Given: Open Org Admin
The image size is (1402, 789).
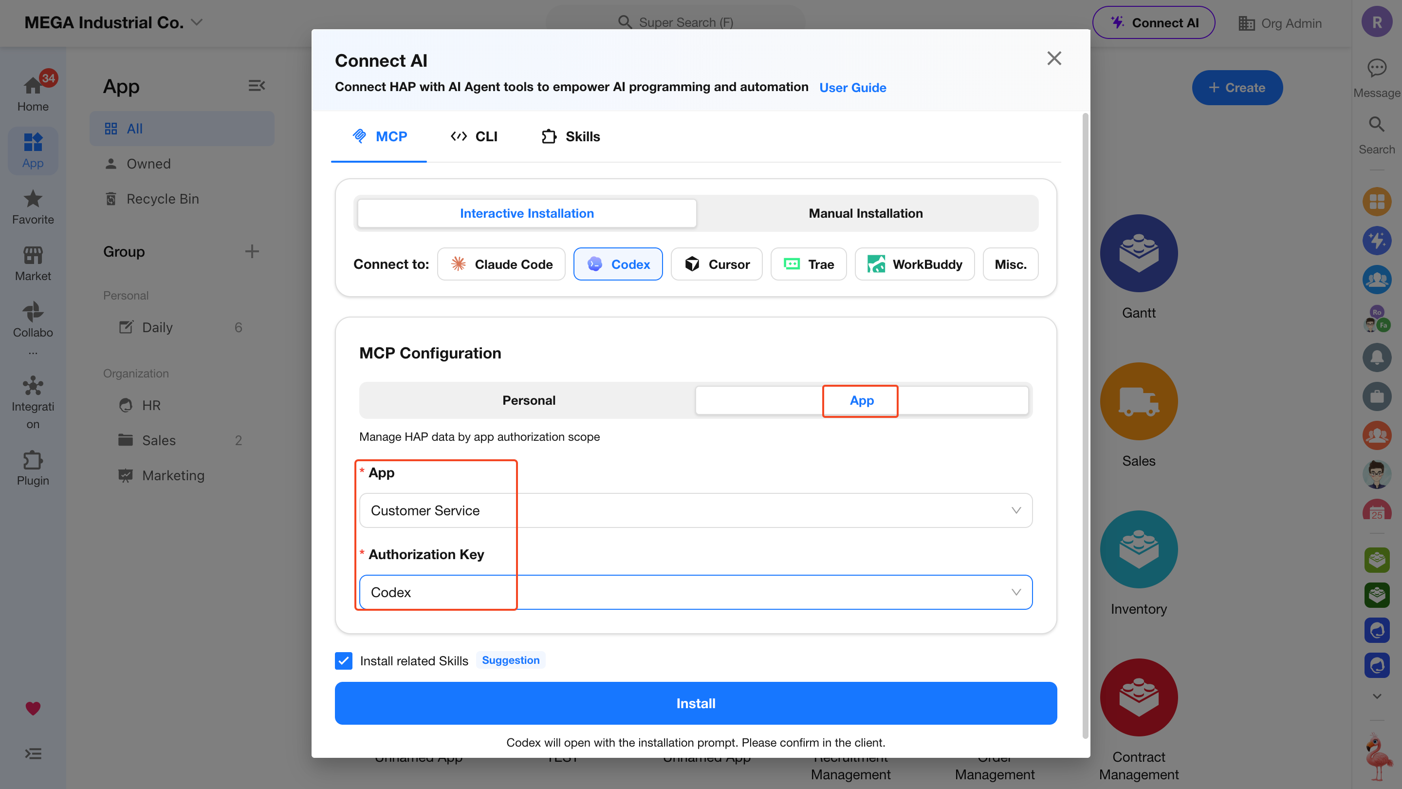Looking at the screenshot, I should pyautogui.click(x=1279, y=23).
